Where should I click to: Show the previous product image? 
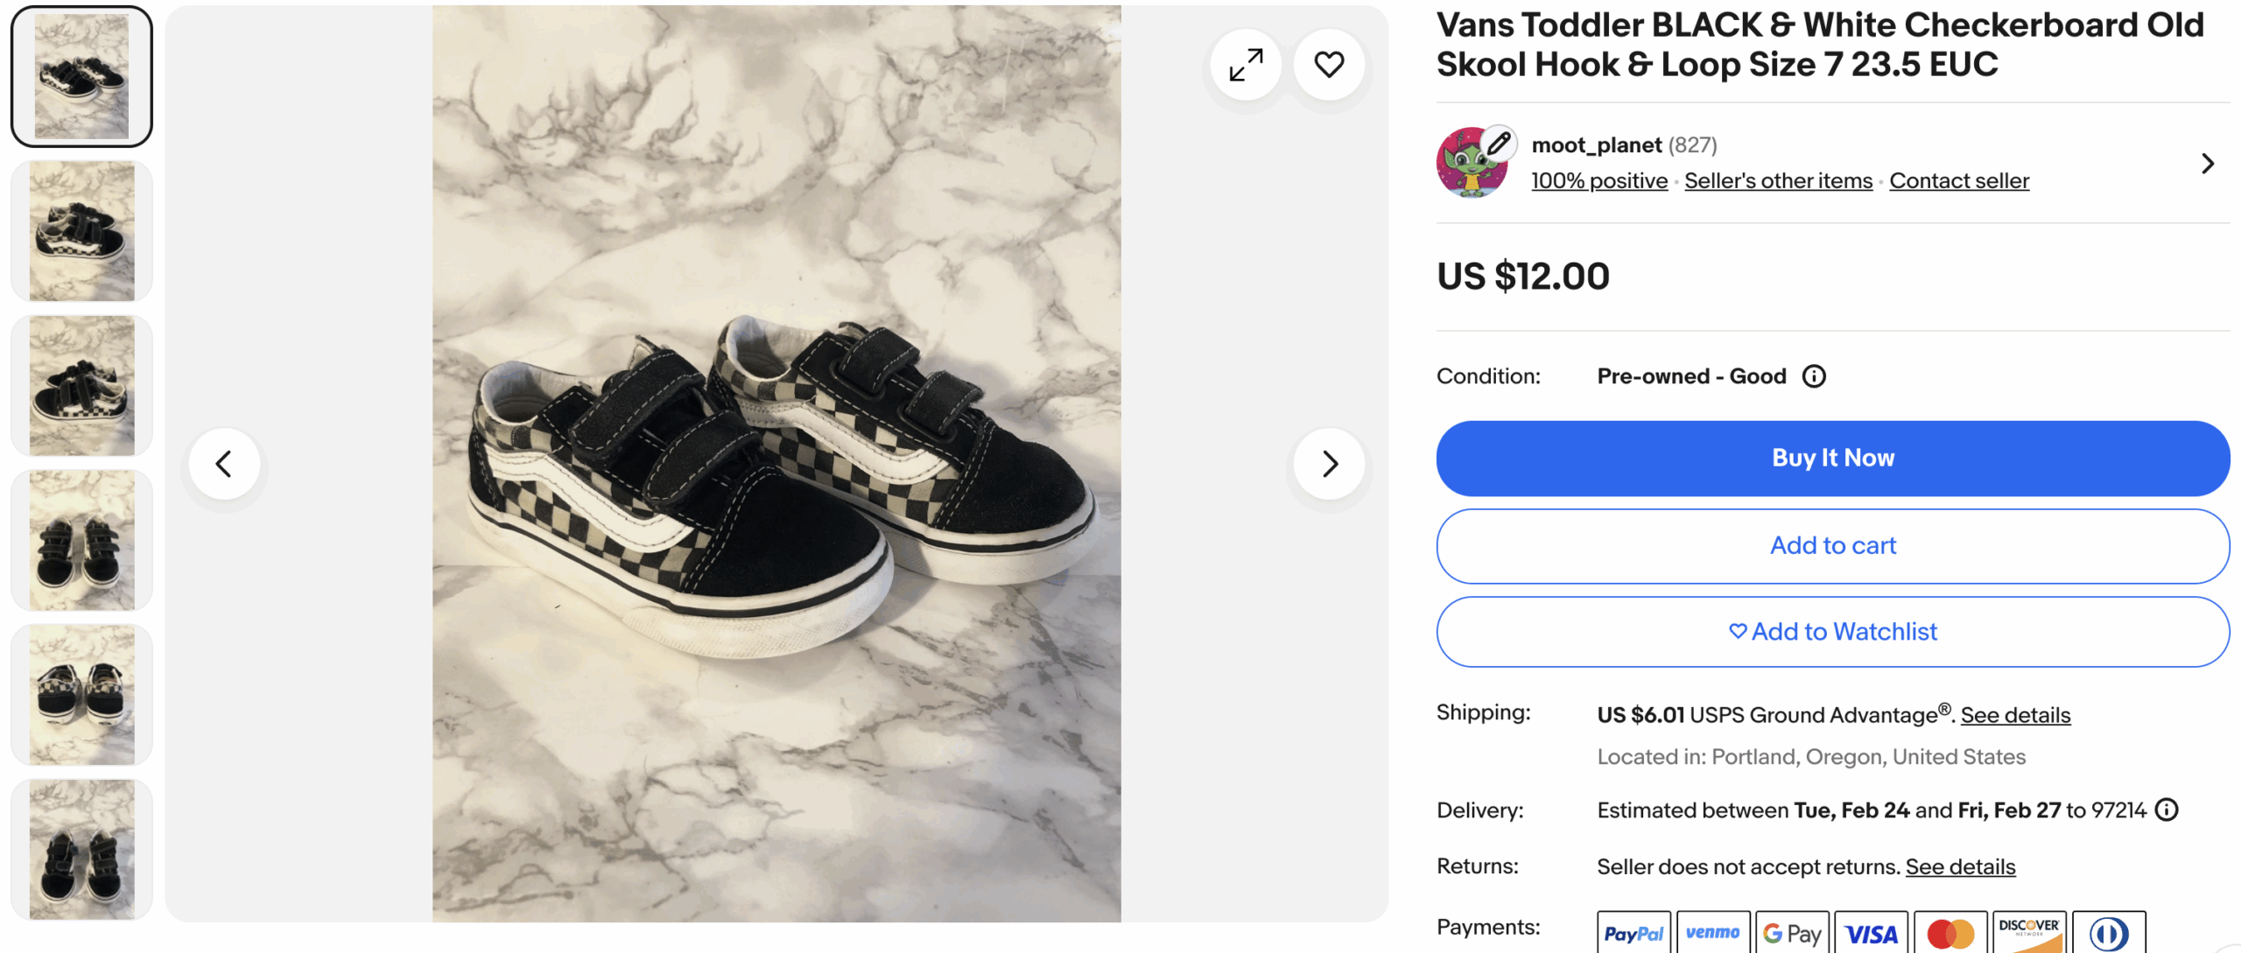[224, 464]
